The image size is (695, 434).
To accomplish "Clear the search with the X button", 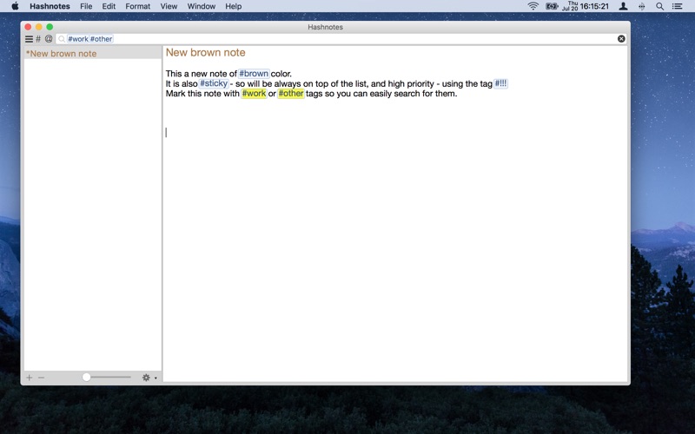I will click(x=621, y=39).
